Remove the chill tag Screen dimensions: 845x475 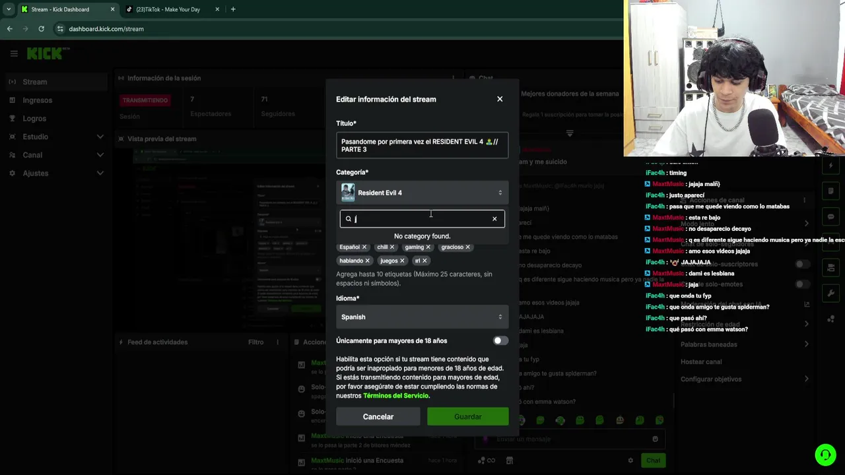point(391,247)
